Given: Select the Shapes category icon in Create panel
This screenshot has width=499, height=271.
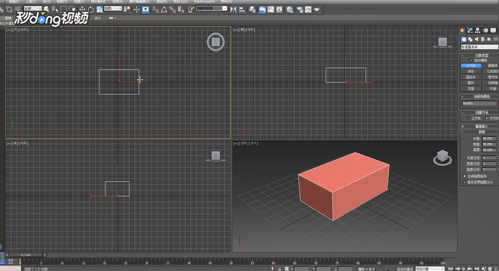Looking at the screenshot, I should (470, 39).
